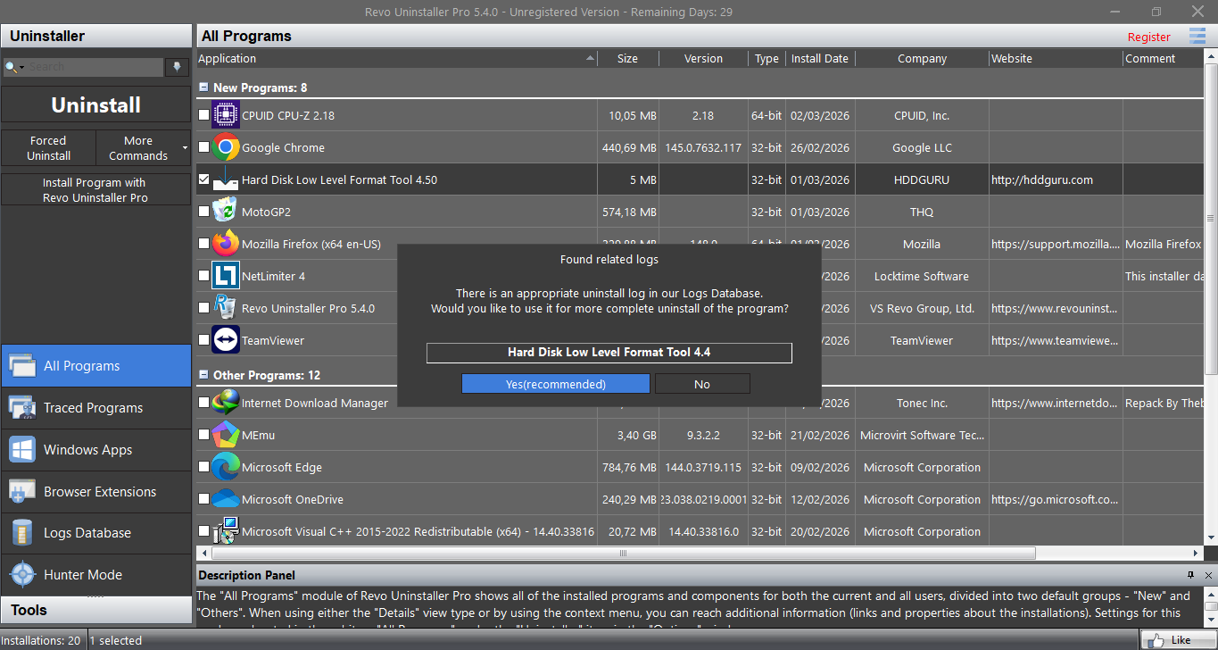Click the thumbs-up Like icon
Viewport: 1218px width, 650px height.
[x=1158, y=639]
